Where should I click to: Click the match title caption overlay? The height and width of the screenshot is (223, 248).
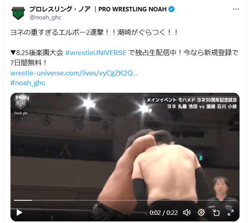click(192, 103)
